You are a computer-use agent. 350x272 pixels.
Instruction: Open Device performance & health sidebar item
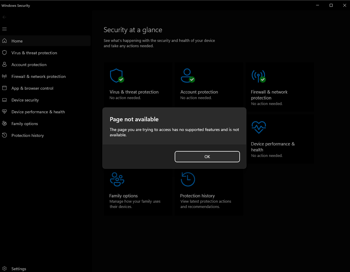(45, 112)
